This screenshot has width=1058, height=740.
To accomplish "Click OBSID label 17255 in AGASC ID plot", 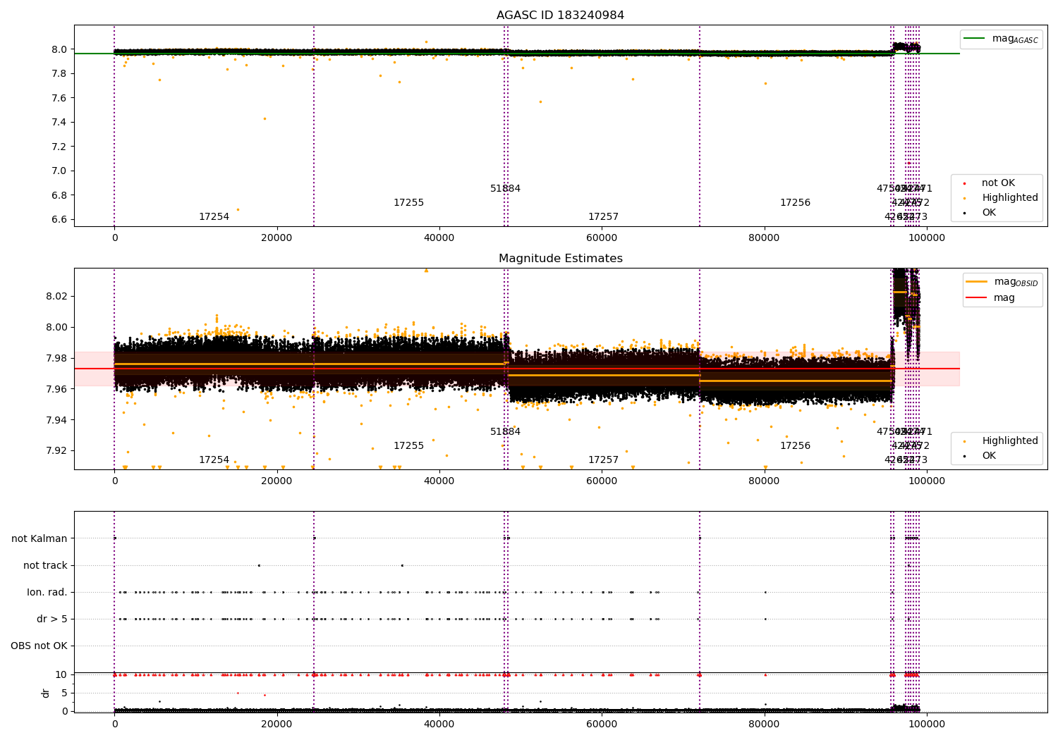I will click(x=408, y=203).
